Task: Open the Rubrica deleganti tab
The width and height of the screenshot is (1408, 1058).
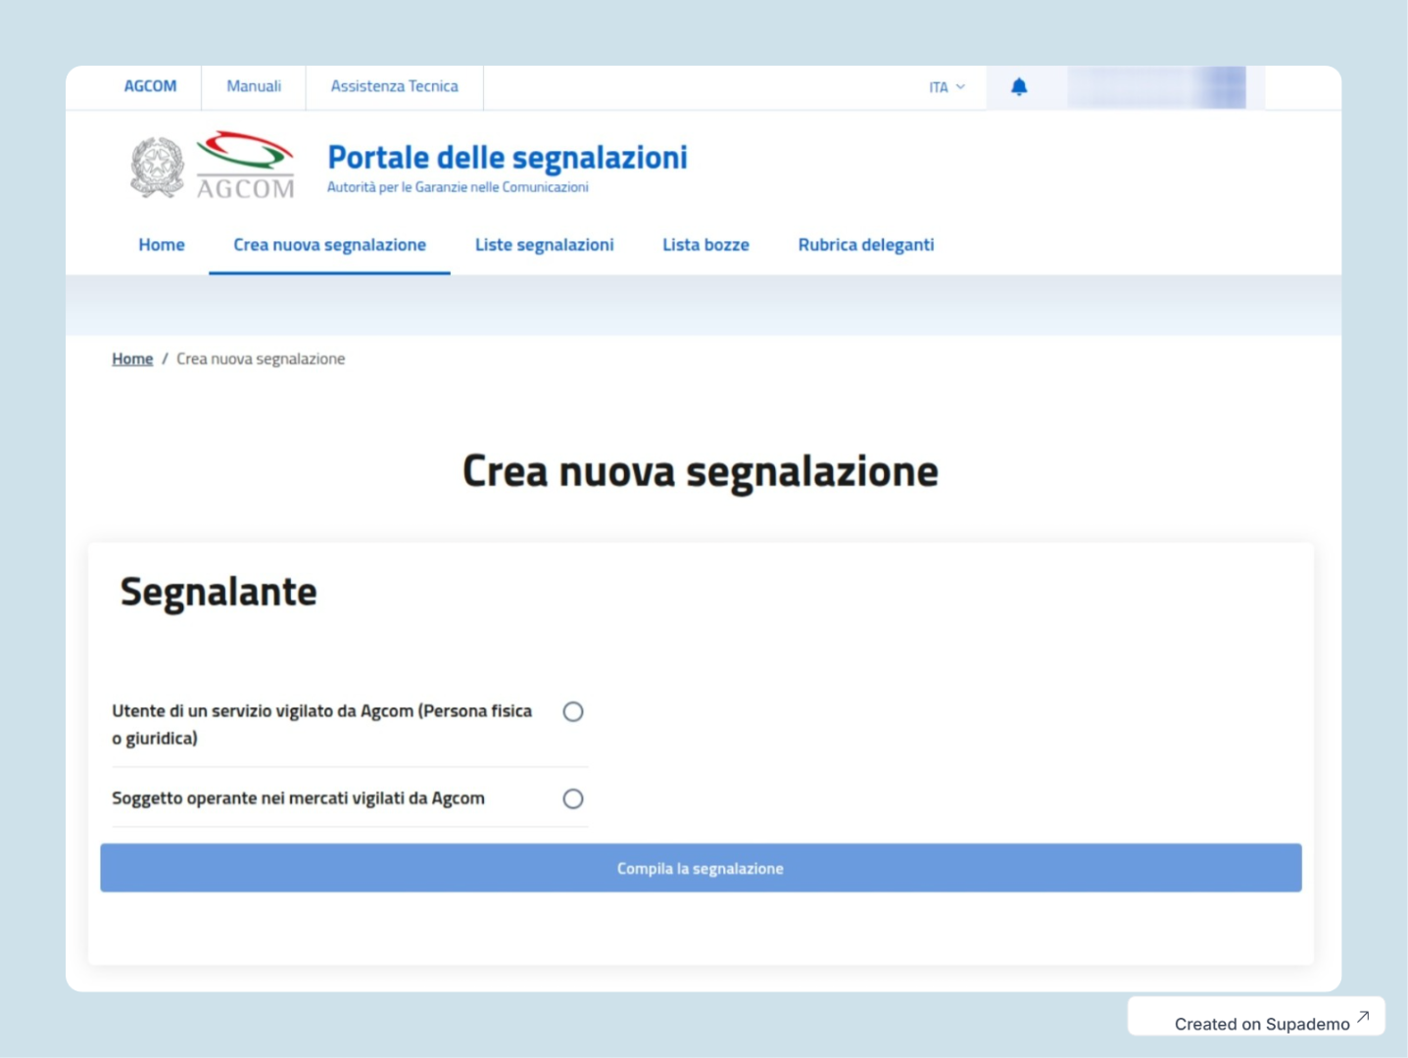Action: [865, 245]
